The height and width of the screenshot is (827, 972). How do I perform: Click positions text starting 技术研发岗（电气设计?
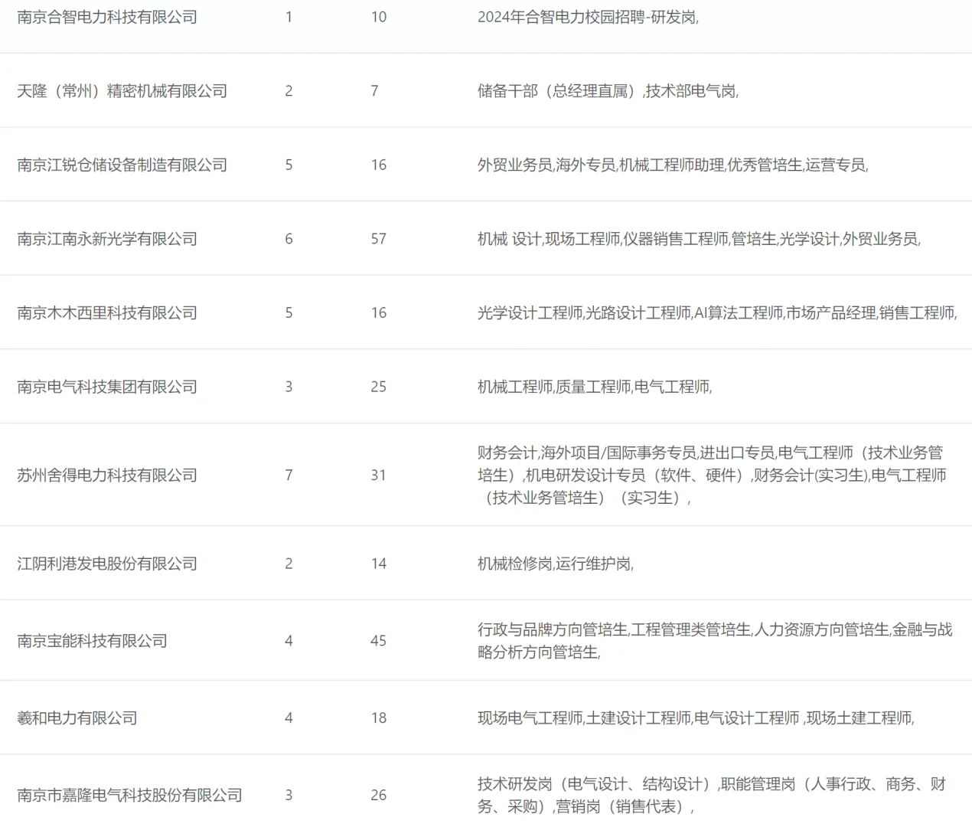(x=712, y=795)
